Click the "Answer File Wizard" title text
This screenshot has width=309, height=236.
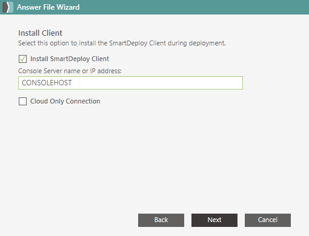48,7
